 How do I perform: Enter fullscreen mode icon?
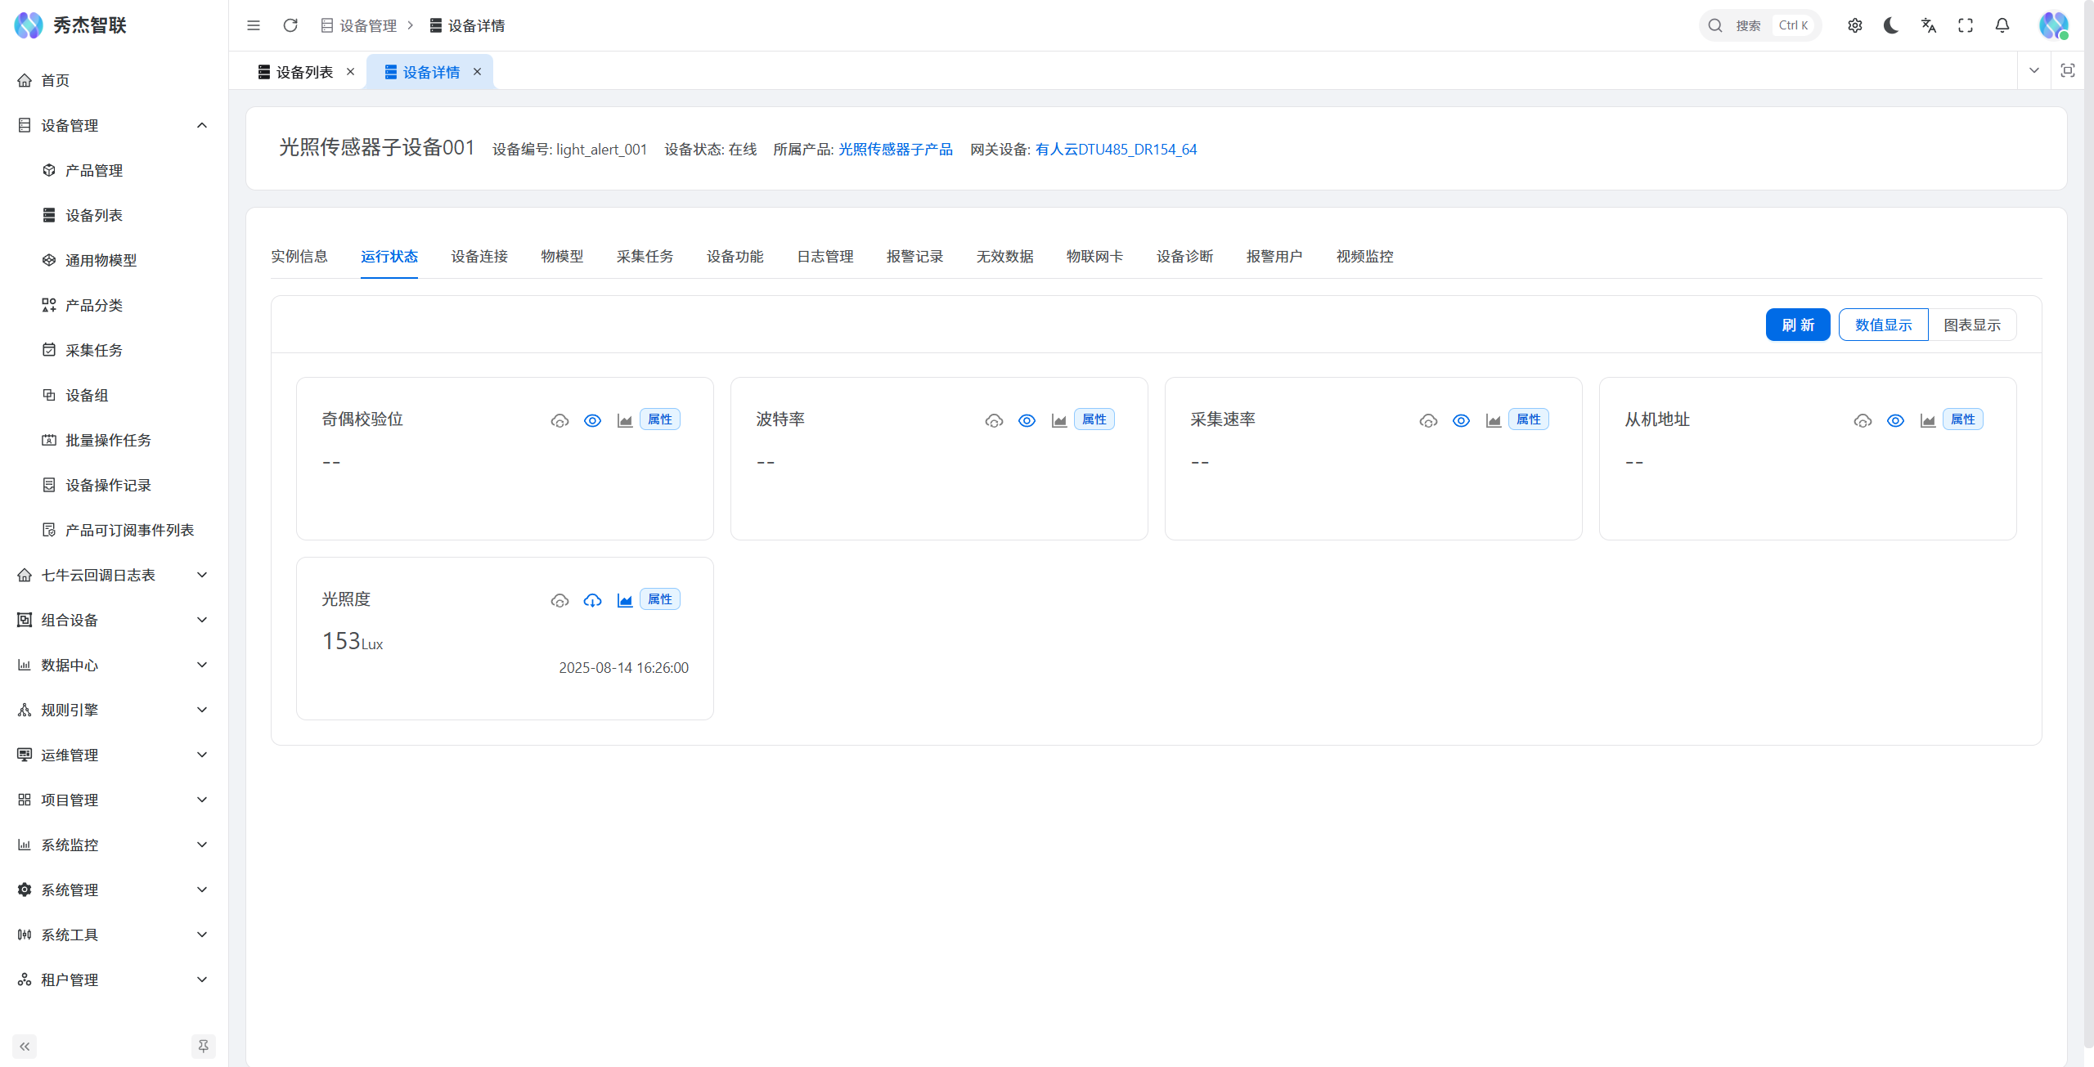pyautogui.click(x=1966, y=25)
